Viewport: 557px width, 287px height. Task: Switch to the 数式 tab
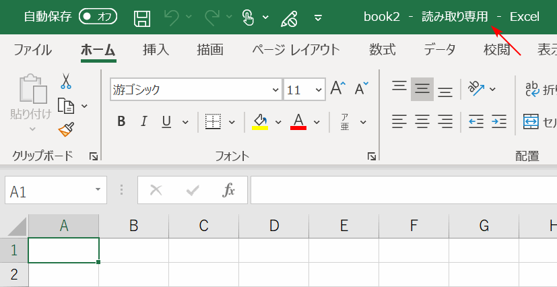click(383, 50)
